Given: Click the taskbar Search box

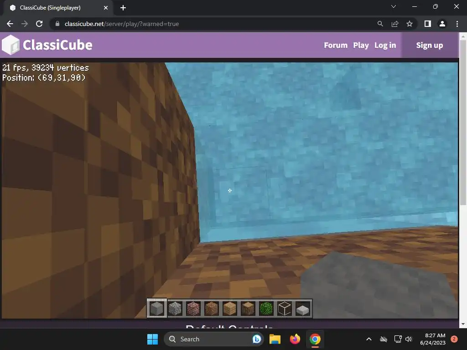Looking at the screenshot, I should [214, 339].
